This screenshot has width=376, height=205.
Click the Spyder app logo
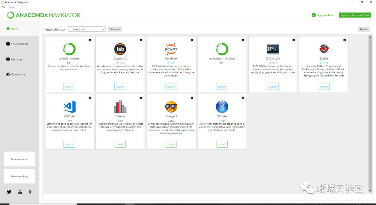[x=324, y=49]
